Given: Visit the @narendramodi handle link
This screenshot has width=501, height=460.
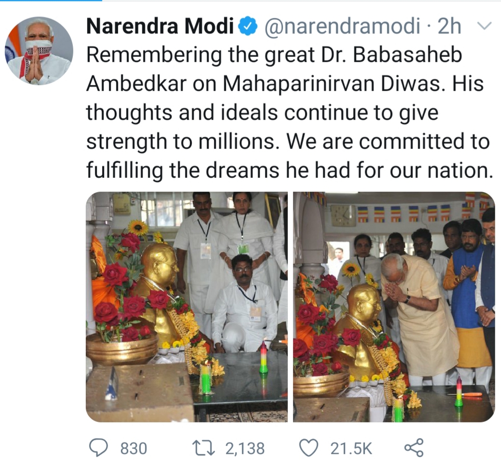Looking at the screenshot, I should pos(342,26).
